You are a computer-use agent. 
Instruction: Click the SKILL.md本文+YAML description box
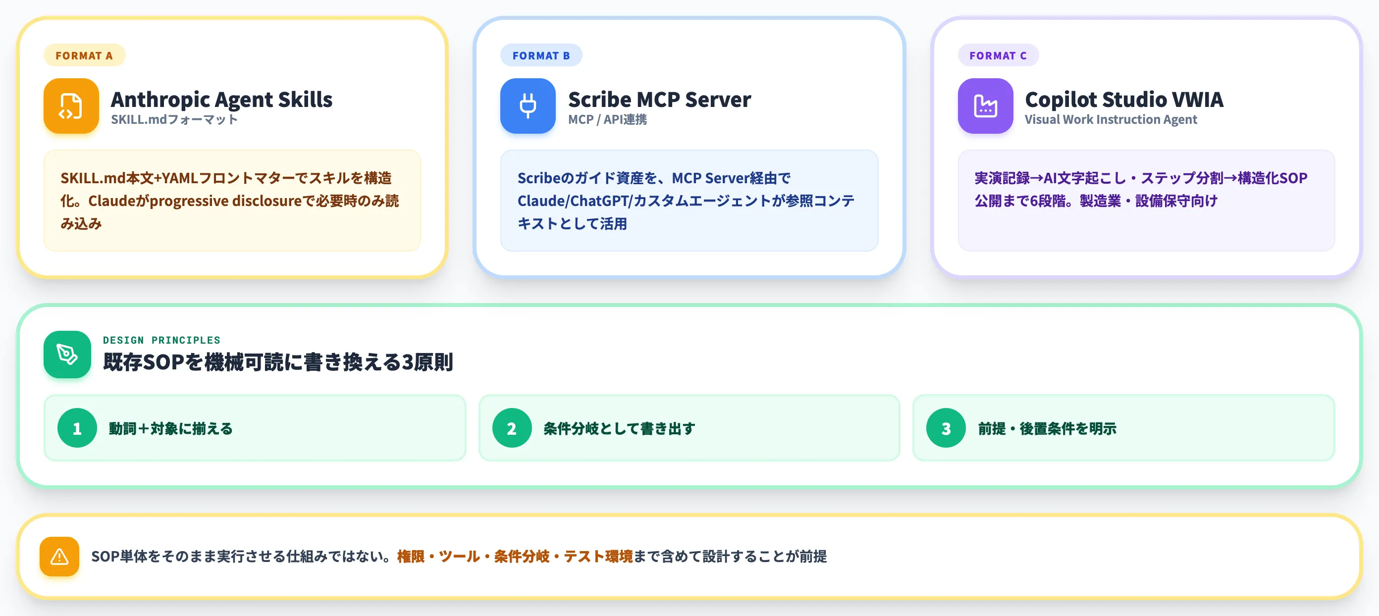point(232,201)
